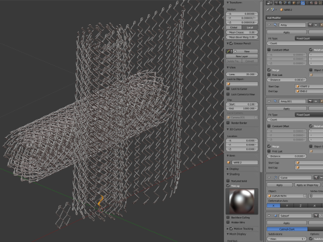
Task: Toggle Merge checkbox in Array modifier
Action: 269,70
